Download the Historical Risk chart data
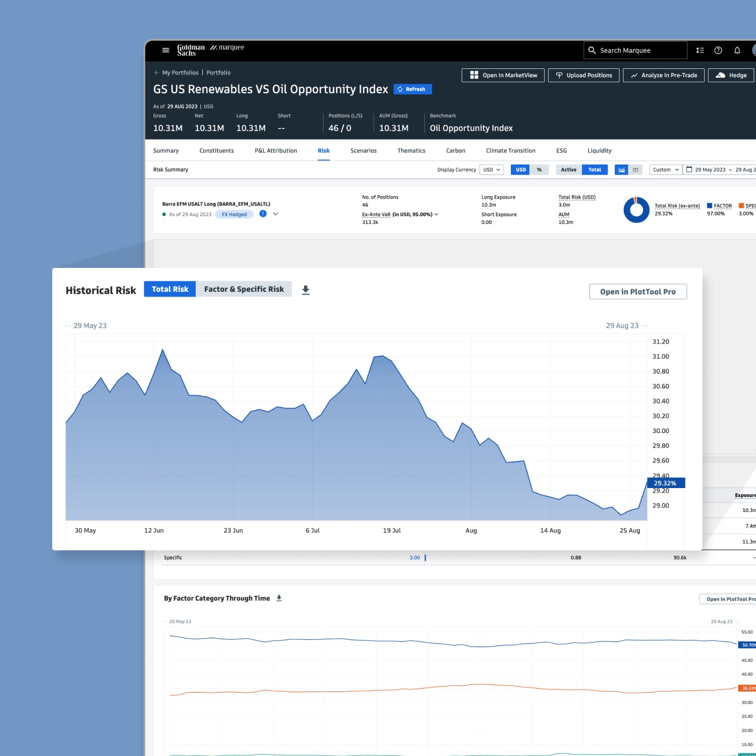The height and width of the screenshot is (756, 756). (306, 290)
